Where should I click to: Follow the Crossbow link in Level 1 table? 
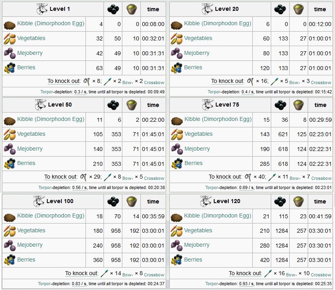click(154, 83)
